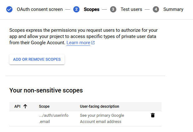
Task: Click the ascending sort arrow beside API
Action: click(25, 106)
